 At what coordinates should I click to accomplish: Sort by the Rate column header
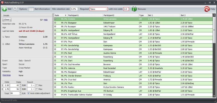coord(60,15)
